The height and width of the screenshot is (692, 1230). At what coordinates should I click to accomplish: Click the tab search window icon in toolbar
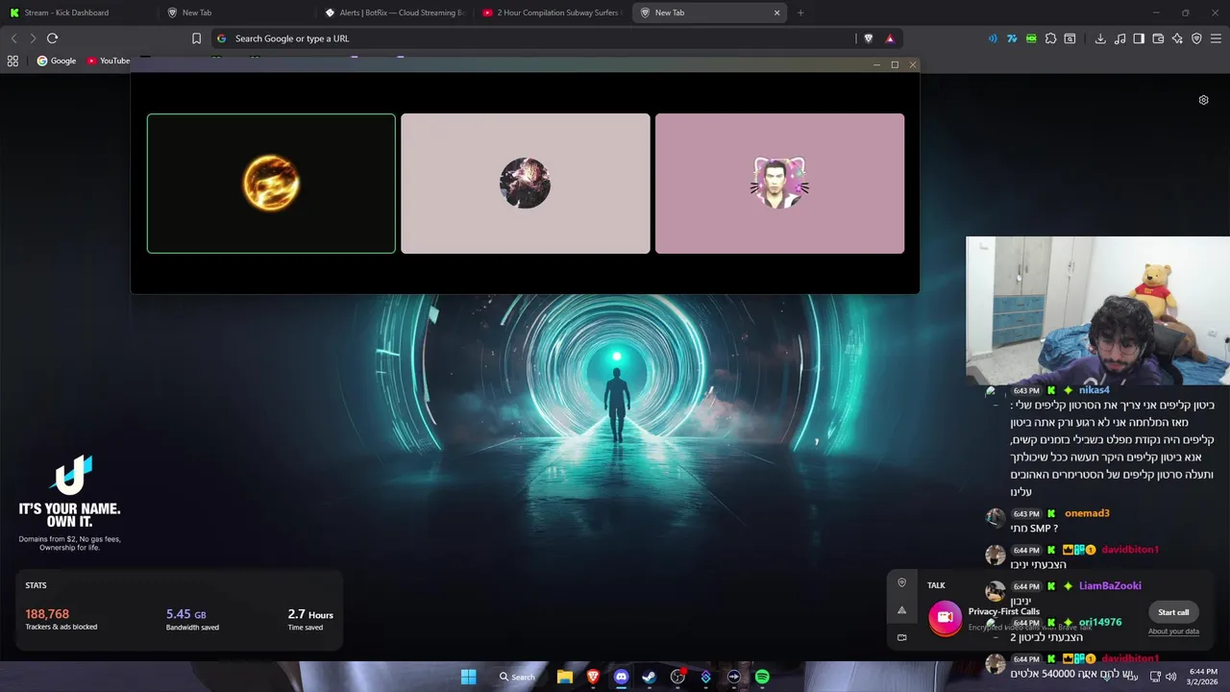pyautogui.click(x=1070, y=38)
